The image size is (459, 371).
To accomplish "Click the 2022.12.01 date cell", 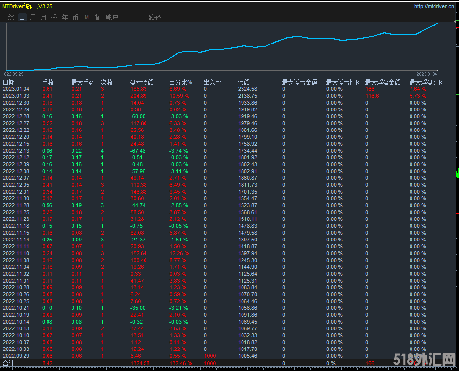I will tap(16, 192).
